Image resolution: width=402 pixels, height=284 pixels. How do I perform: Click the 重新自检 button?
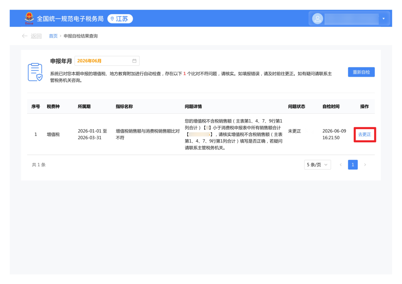361,72
